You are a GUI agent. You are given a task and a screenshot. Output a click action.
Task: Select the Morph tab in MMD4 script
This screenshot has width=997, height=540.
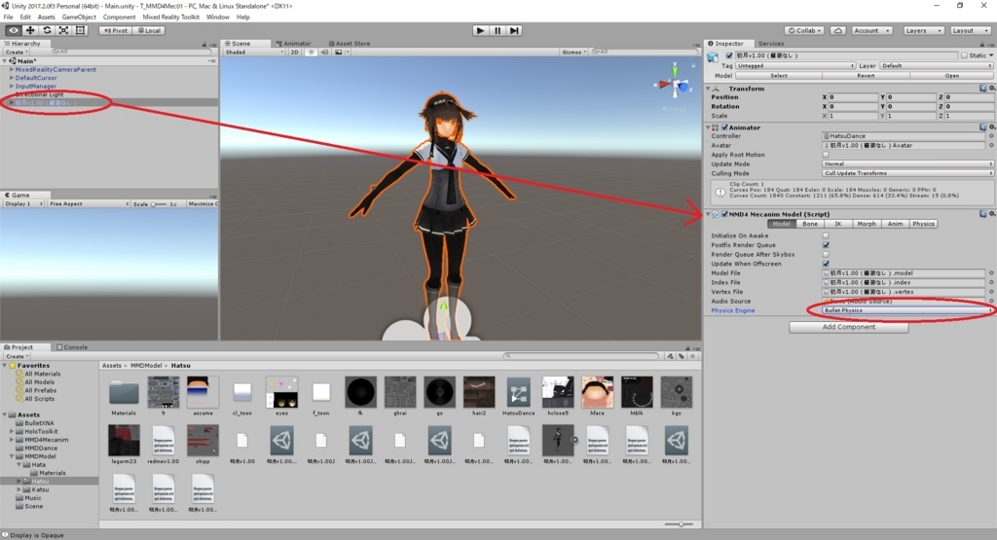[x=866, y=224]
